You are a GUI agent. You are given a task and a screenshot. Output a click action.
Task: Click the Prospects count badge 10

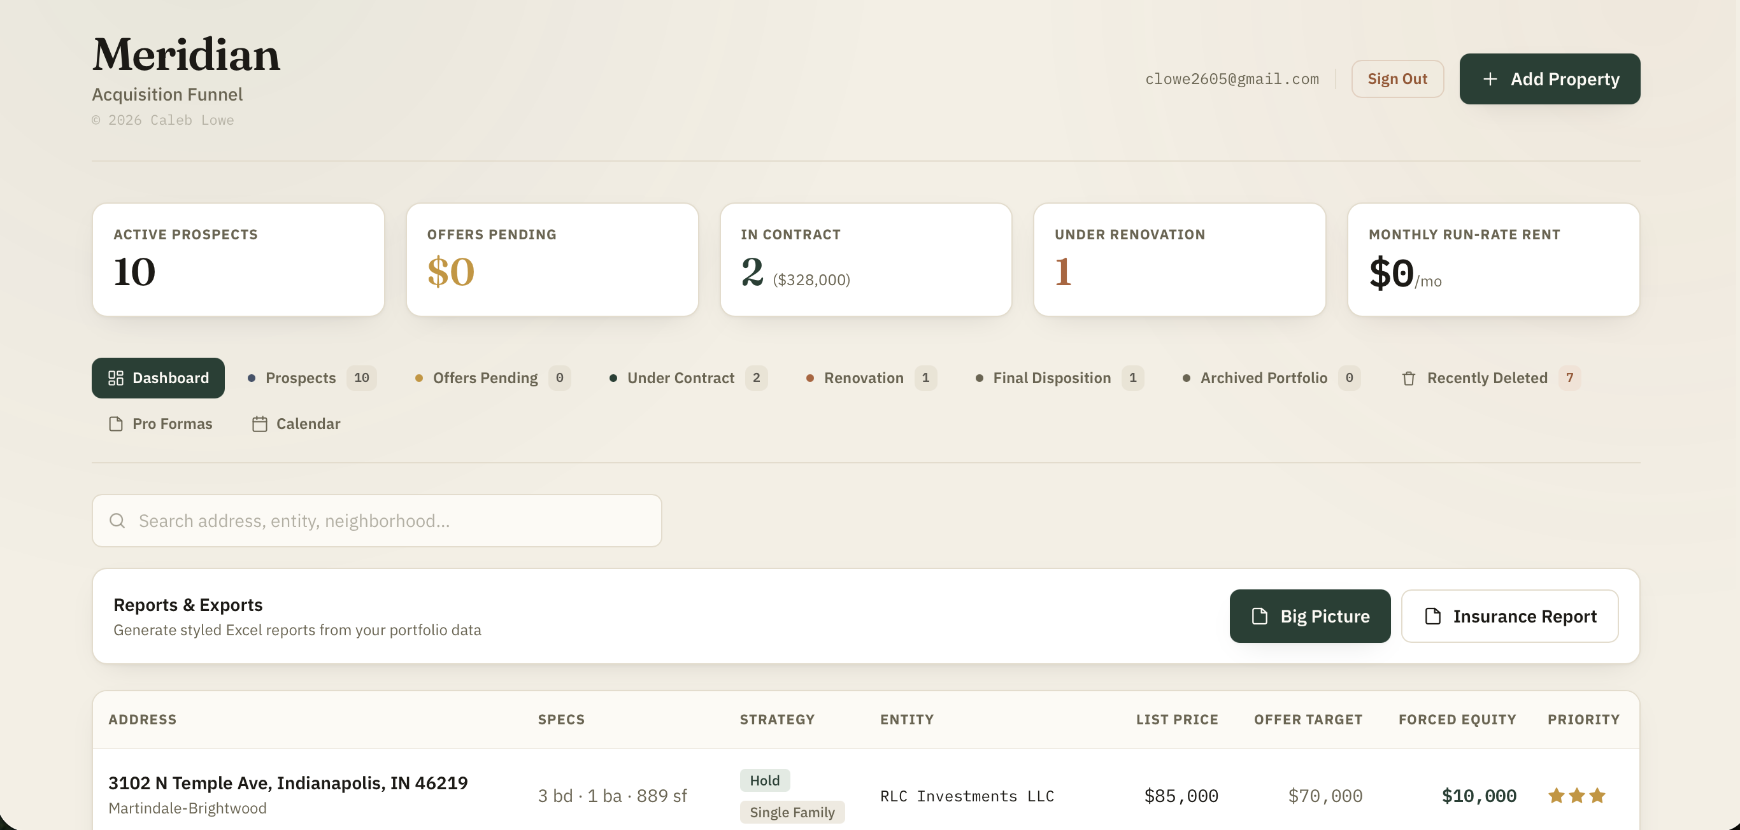point(361,378)
